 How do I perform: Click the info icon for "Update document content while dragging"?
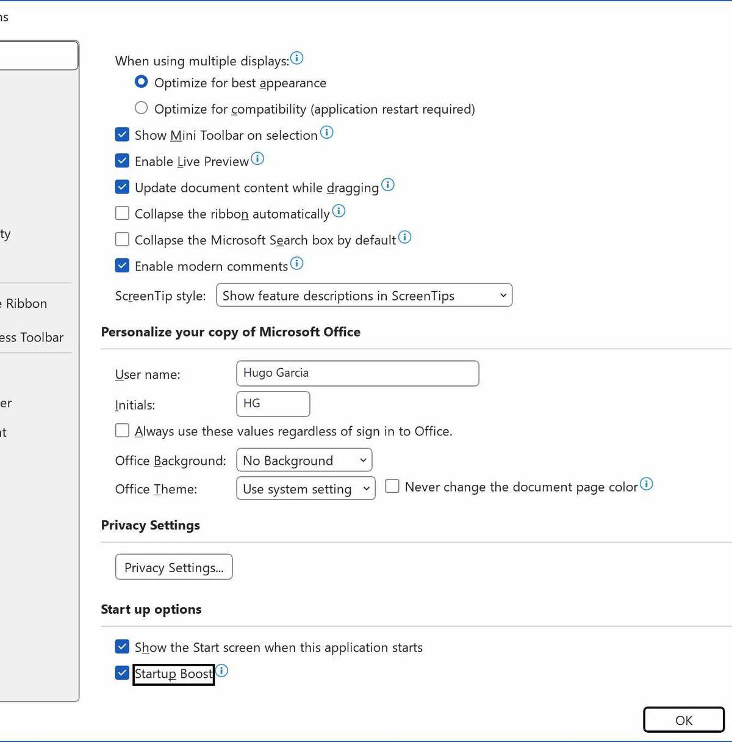pos(388,185)
